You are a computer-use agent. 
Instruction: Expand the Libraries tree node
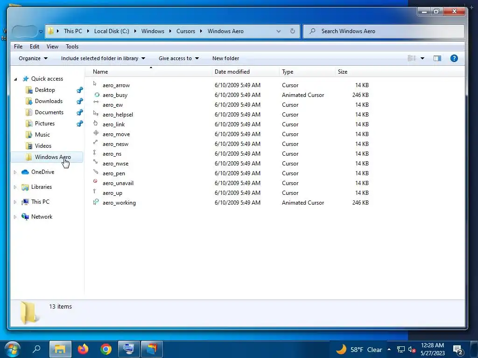[x=15, y=187]
